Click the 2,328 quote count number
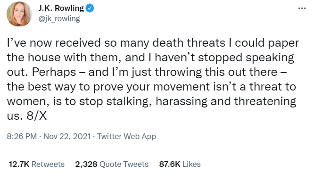 pyautogui.click(x=86, y=164)
